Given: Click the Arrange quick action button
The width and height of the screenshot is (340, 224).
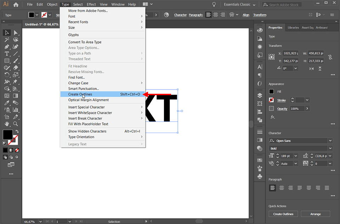Looking at the screenshot, I should [x=315, y=214].
